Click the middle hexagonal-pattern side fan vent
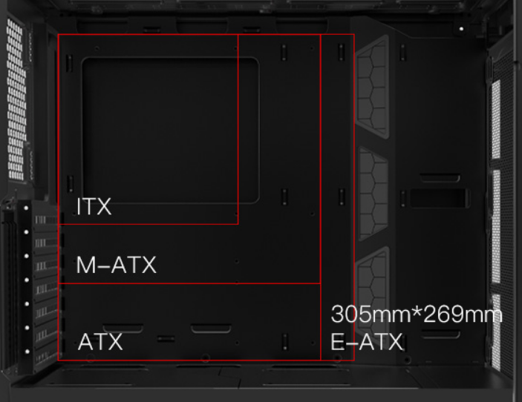Viewport: 522px width, 402px height. click(373, 194)
